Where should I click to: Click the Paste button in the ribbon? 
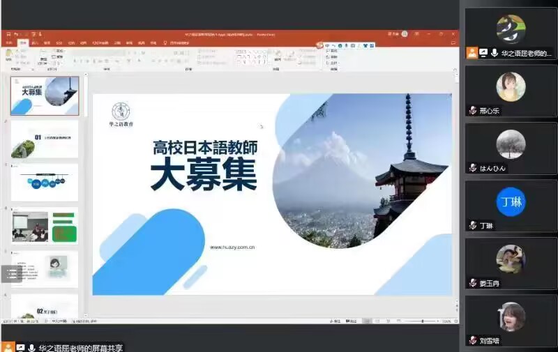tap(9, 57)
